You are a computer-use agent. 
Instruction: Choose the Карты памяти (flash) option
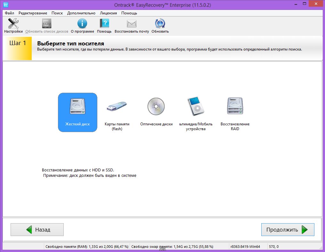coord(117,112)
